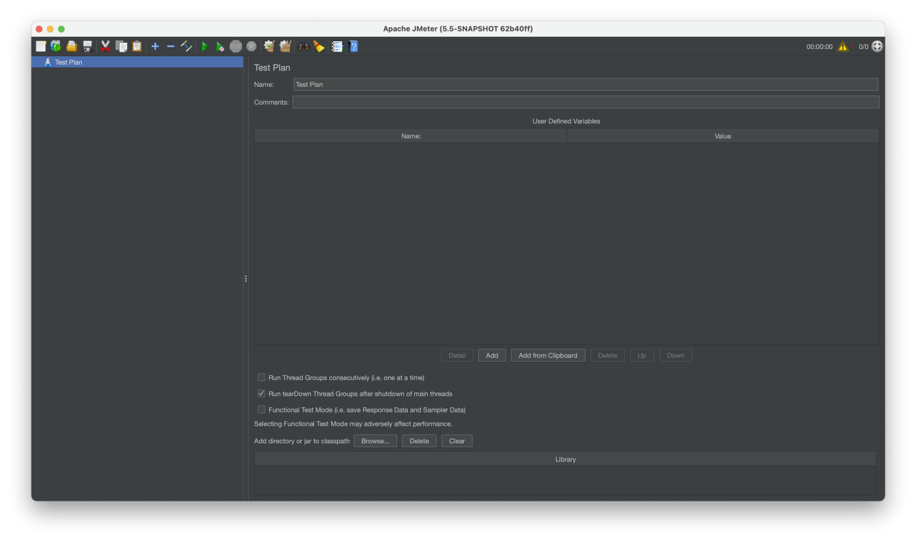Uncheck Run tearDown Thread Groups checkbox

(262, 394)
